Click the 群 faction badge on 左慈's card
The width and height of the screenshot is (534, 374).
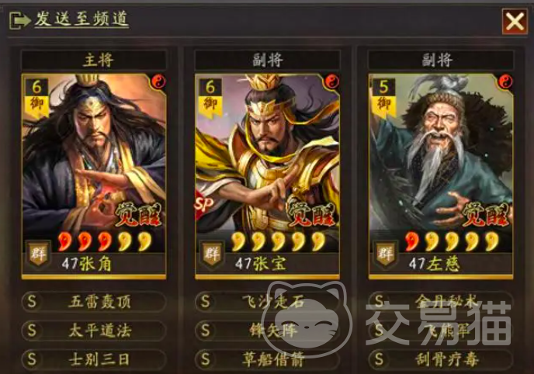pos(385,253)
